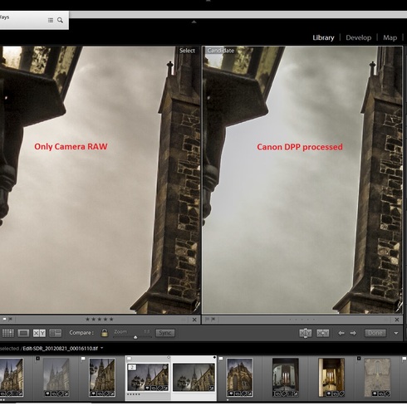Open the Develop module
407x406 pixels.
click(358, 37)
